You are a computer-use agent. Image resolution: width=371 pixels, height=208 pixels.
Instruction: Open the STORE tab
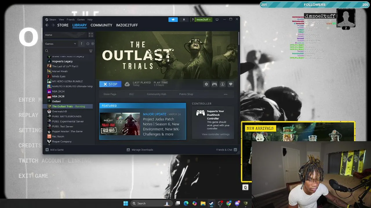(x=63, y=25)
